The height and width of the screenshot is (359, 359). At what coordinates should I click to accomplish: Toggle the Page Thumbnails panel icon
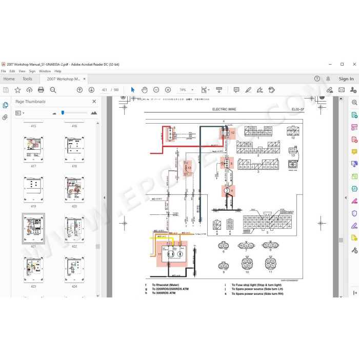pyautogui.click(x=5, y=105)
